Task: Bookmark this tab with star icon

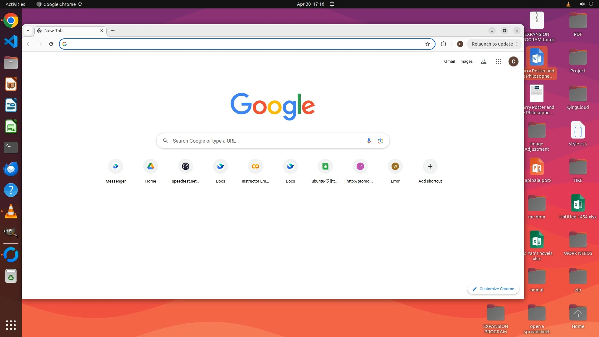Action: pyautogui.click(x=427, y=44)
